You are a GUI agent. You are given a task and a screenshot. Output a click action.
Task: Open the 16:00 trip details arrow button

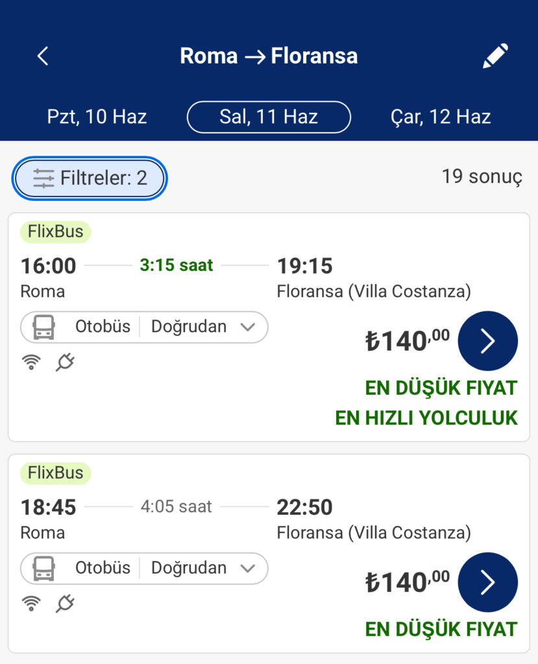tap(487, 341)
